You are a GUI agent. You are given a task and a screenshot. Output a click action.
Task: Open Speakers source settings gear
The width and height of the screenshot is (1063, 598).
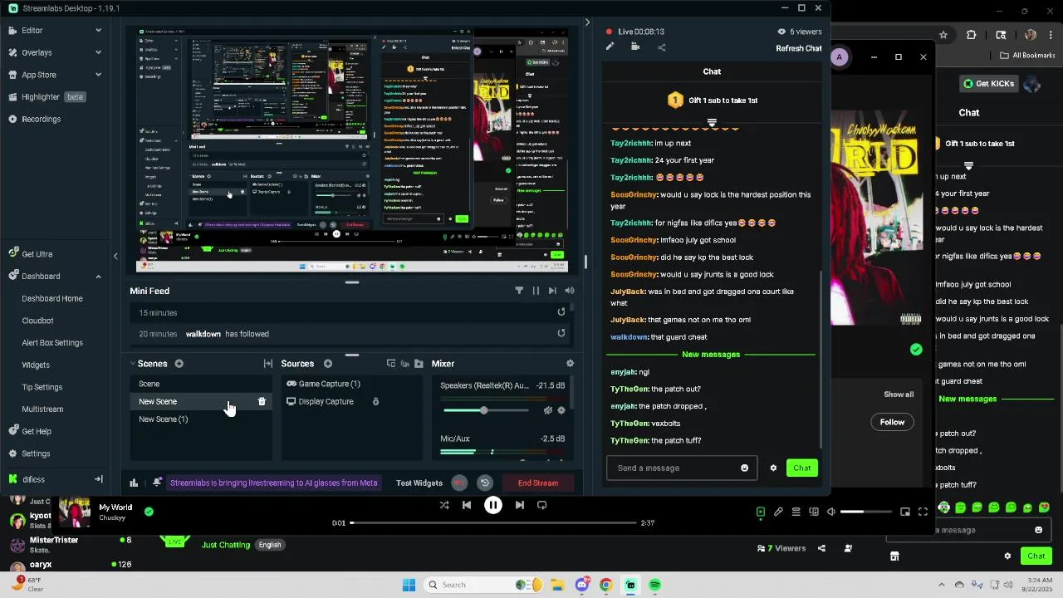click(x=561, y=410)
